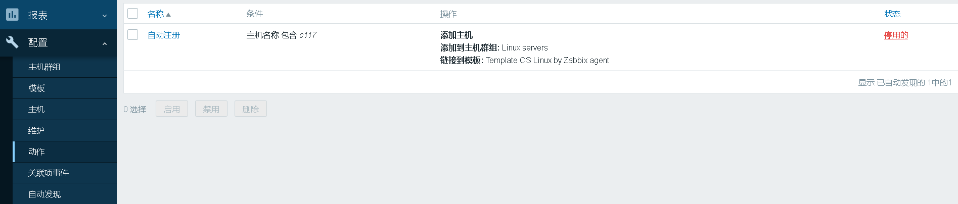Screen dimensions: 958x204
Task: Open 关联项事件 menu item
Action: point(49,173)
